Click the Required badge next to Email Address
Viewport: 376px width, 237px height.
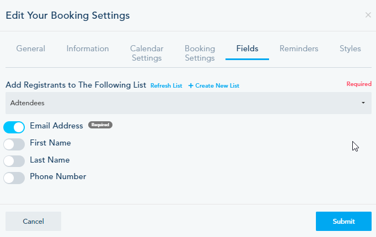[100, 125]
